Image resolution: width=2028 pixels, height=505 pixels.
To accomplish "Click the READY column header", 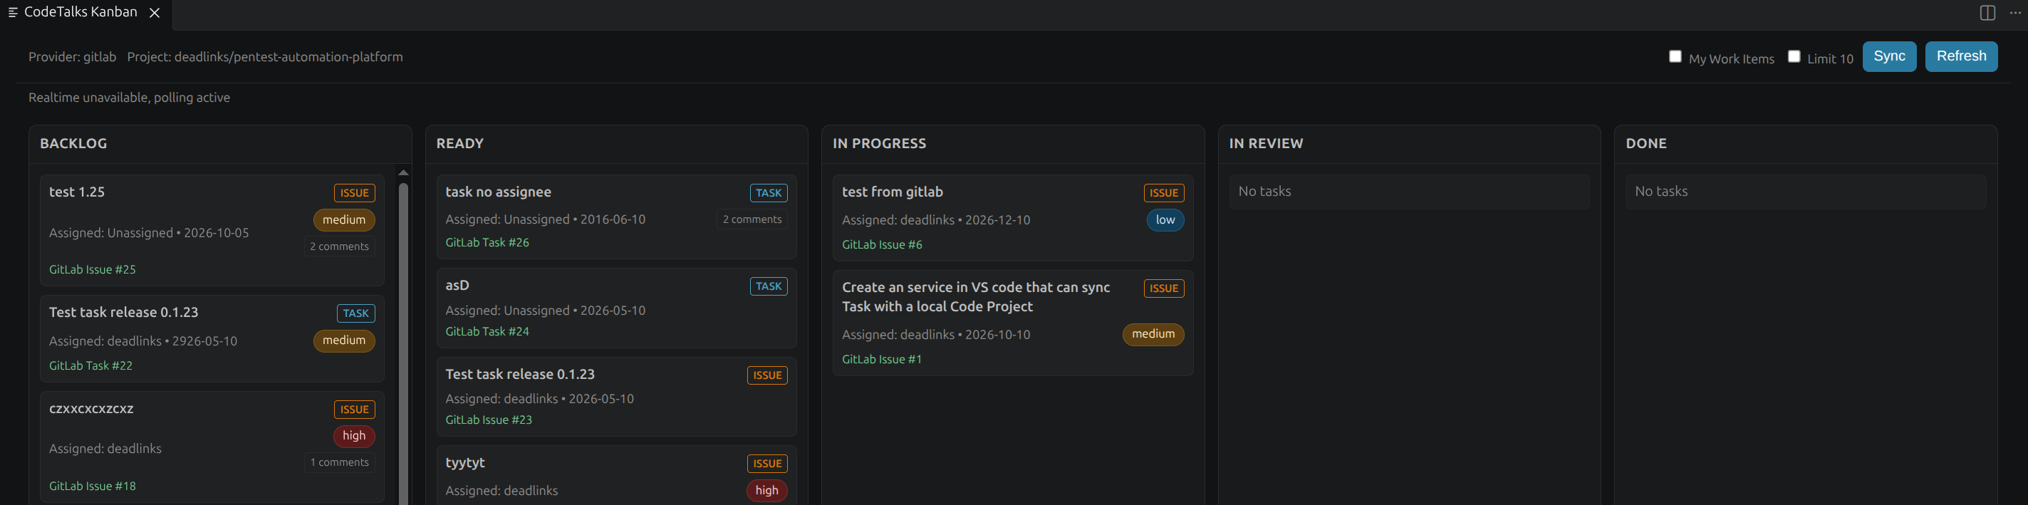I will (459, 144).
